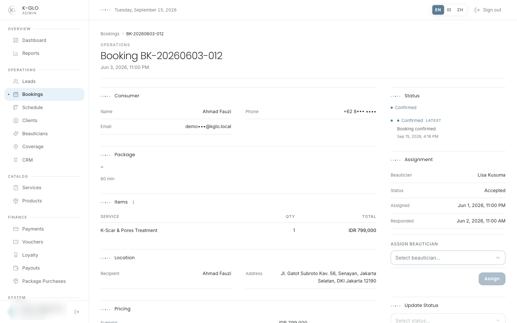Click the CRM building icon

click(16, 160)
